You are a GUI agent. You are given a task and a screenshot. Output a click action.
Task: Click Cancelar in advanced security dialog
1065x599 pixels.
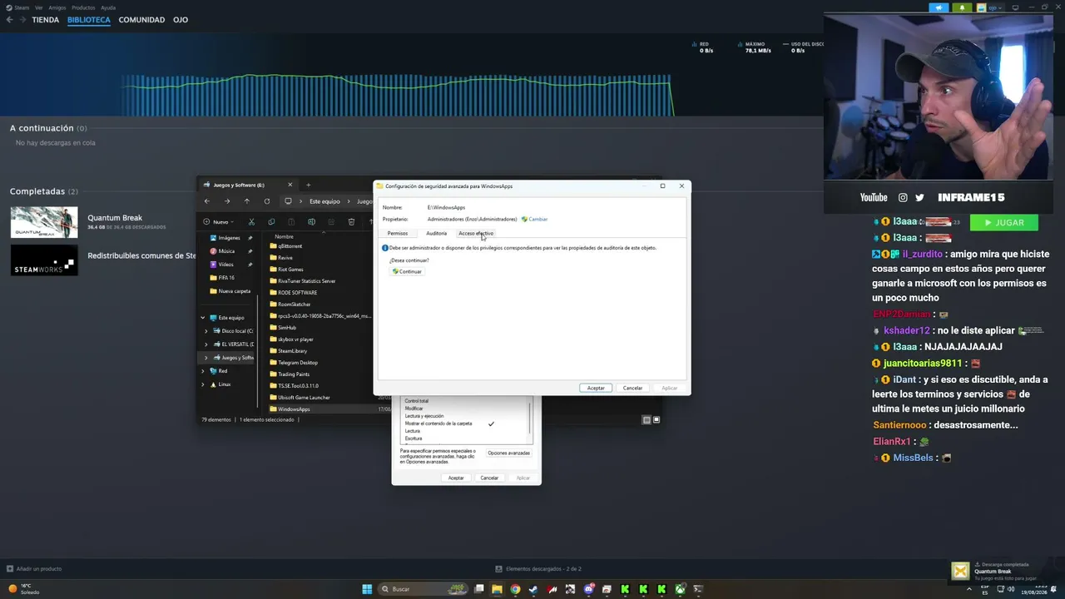coord(632,388)
